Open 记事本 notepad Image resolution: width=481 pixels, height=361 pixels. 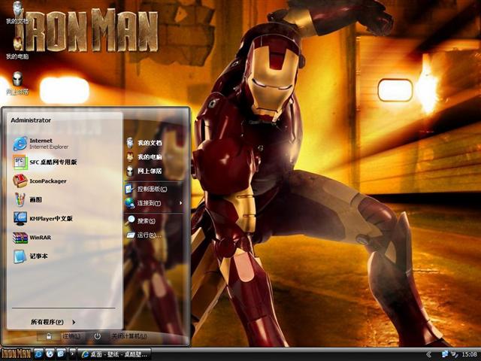30,256
